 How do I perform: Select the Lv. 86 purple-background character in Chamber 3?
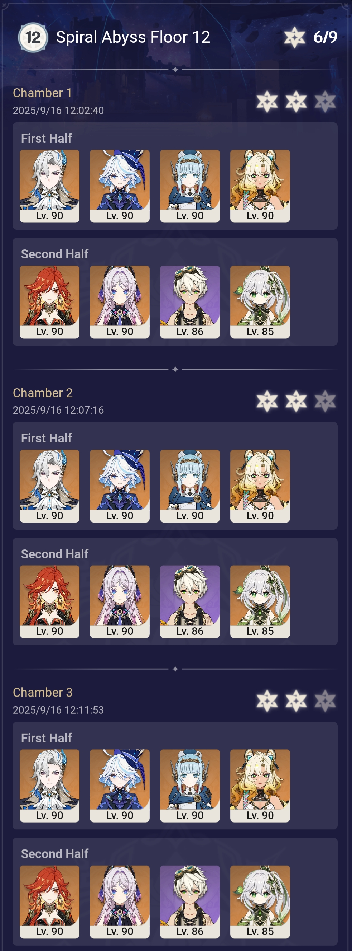(x=190, y=901)
